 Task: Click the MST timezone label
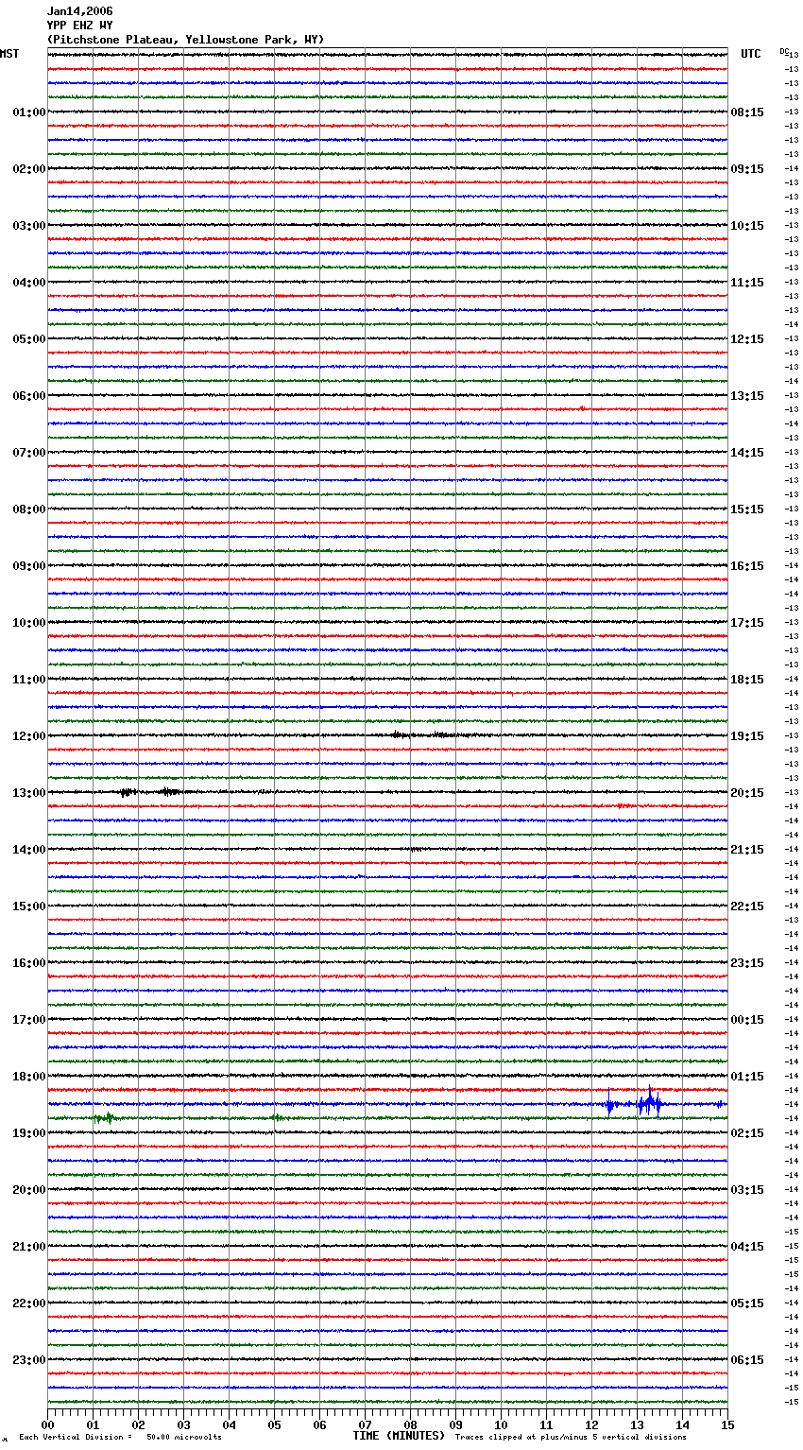coord(9,54)
